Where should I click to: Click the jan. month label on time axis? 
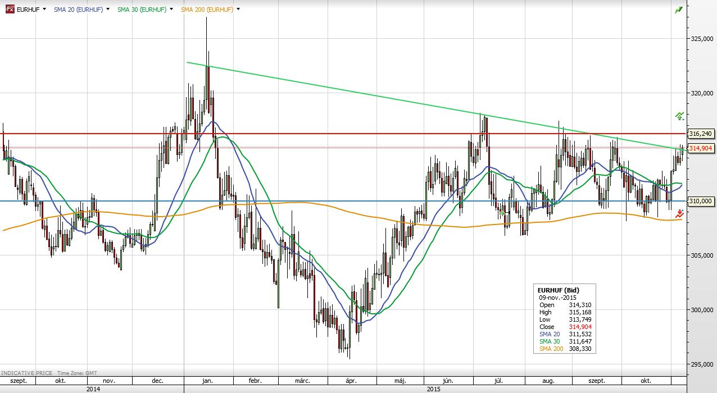[207, 381]
